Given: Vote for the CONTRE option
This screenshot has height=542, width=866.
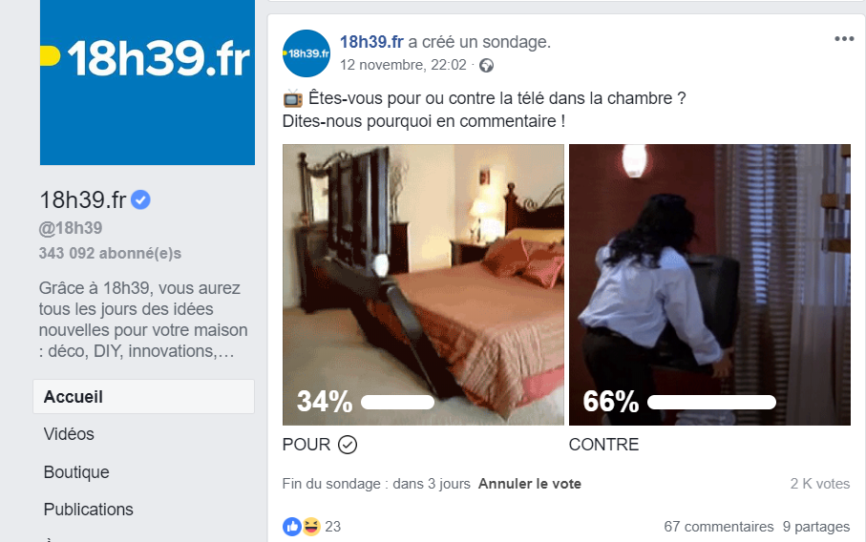Looking at the screenshot, I should click(603, 445).
